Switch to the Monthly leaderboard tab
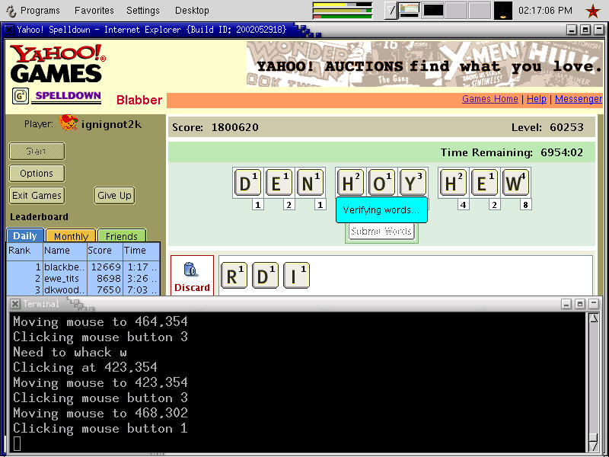This screenshot has height=457, width=609. (x=71, y=236)
